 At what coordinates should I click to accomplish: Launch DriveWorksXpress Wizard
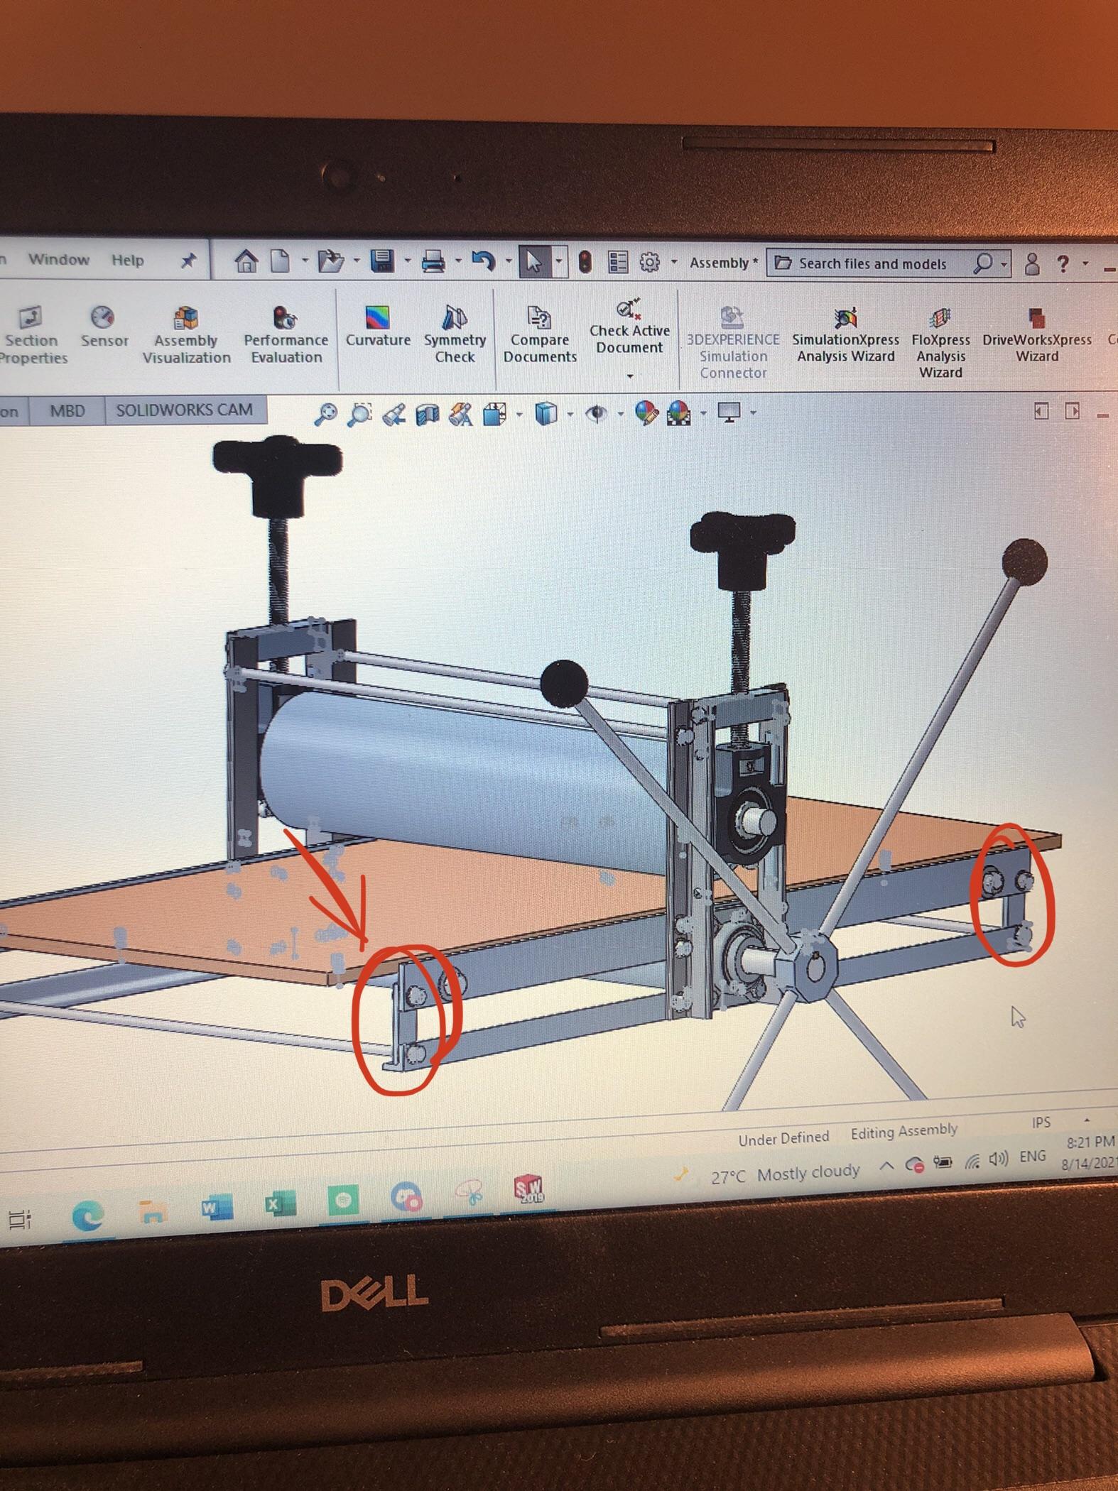pyautogui.click(x=1036, y=334)
